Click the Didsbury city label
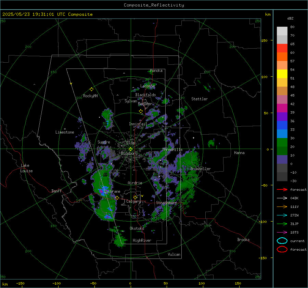The image size is (308, 288). pos(129,153)
